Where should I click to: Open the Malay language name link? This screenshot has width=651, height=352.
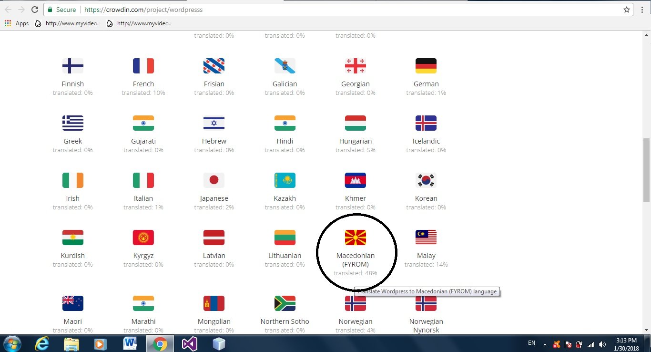[426, 256]
